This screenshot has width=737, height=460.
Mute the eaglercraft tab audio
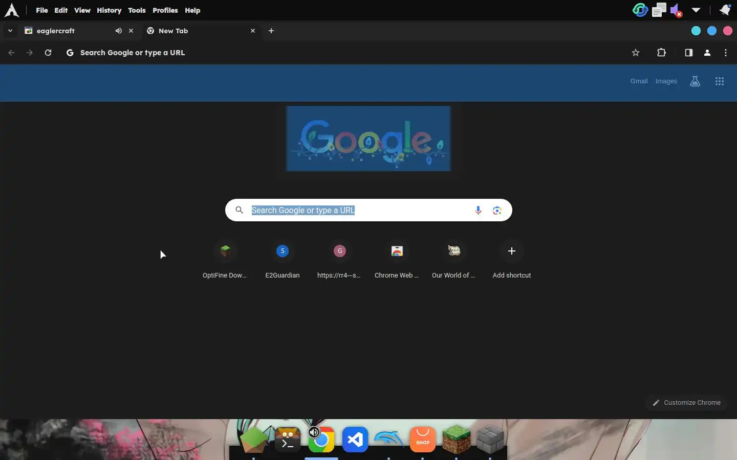118,31
